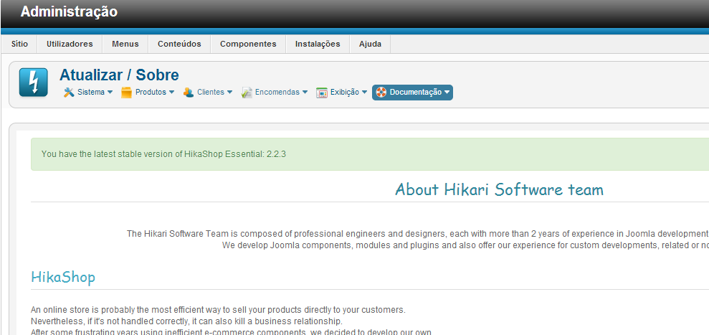Click the About Hikari Software team heading
Screen dimensions: 709x335
point(499,189)
